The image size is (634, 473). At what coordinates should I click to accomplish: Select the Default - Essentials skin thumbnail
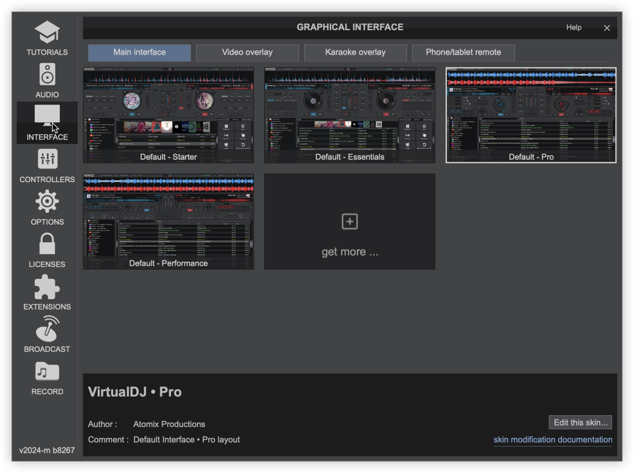tap(350, 115)
